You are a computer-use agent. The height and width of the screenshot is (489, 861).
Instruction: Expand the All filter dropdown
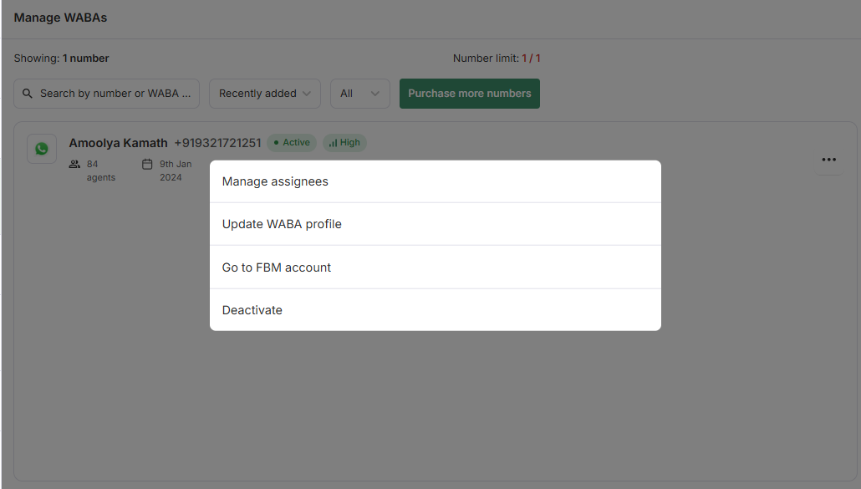click(x=359, y=94)
